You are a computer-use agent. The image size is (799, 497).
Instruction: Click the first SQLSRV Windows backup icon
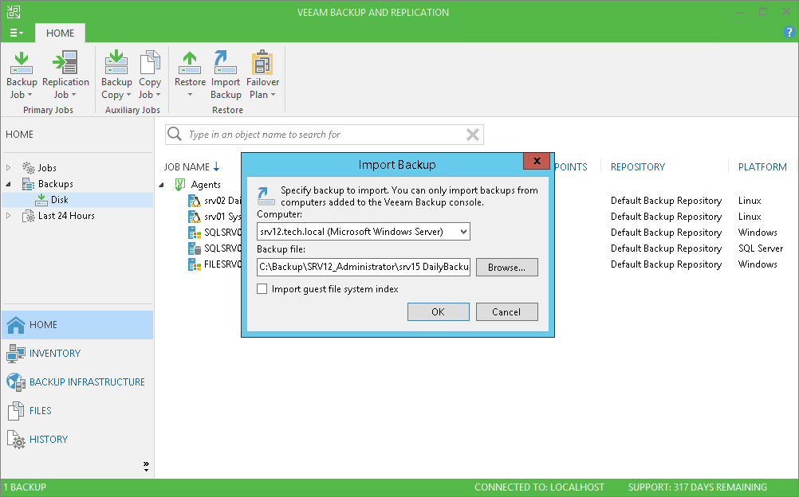(x=194, y=233)
